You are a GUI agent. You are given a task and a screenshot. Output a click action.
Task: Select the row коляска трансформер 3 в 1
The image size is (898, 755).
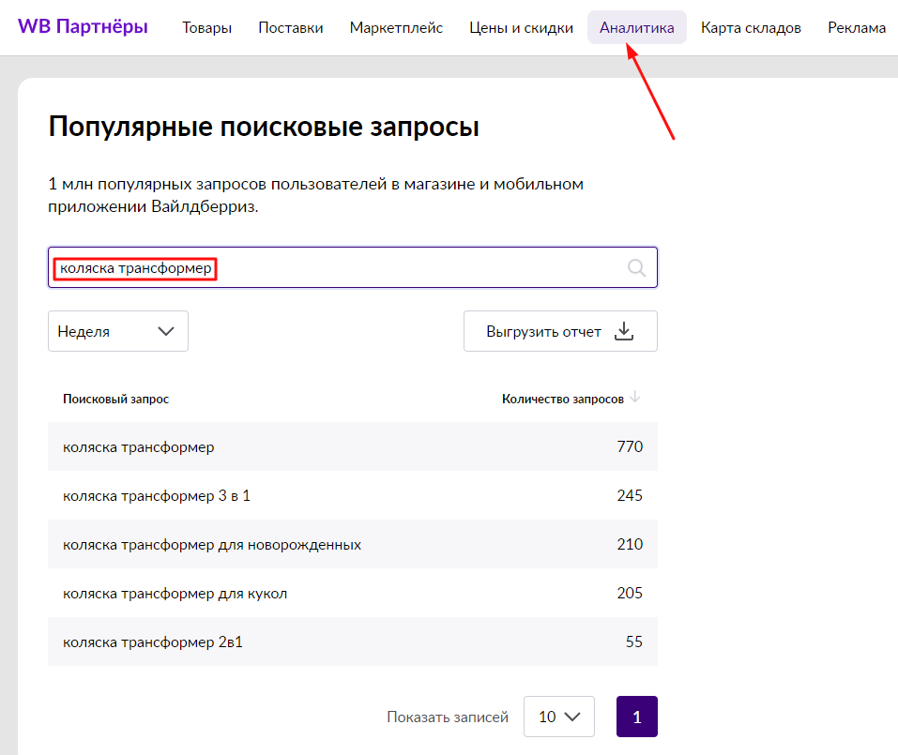352,495
